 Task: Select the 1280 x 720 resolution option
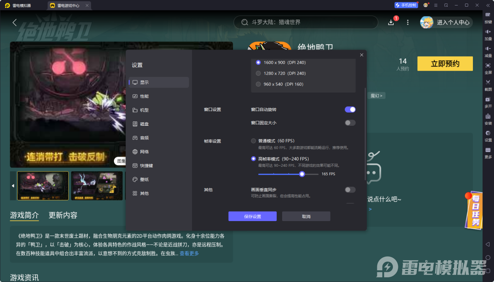(x=258, y=73)
